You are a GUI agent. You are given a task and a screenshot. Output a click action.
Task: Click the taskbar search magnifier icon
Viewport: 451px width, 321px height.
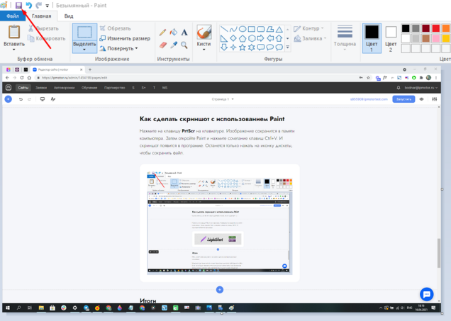coord(18,308)
